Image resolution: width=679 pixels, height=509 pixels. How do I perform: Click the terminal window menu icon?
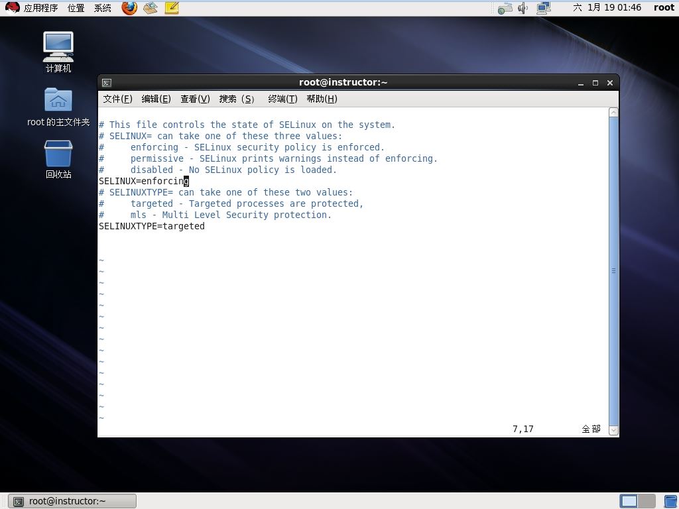click(107, 83)
